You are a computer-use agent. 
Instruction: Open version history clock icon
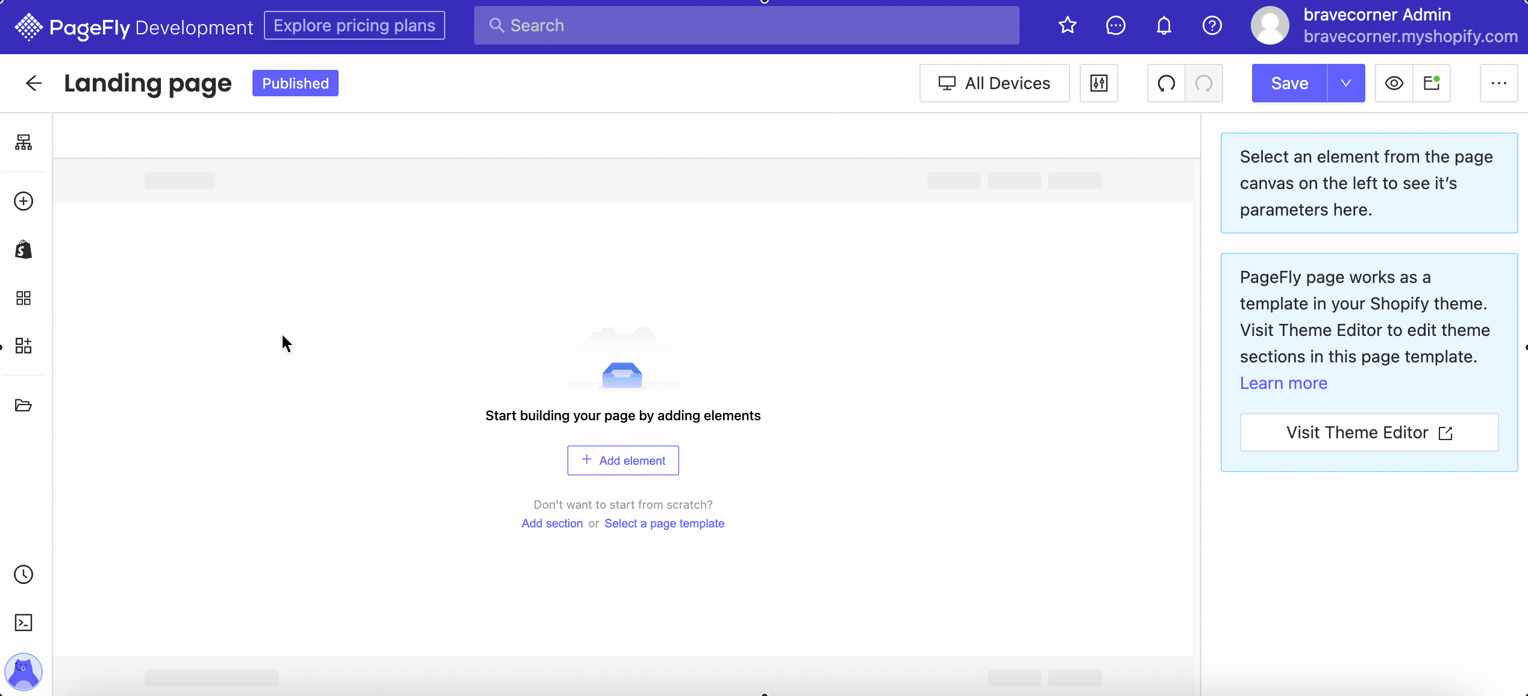[23, 574]
